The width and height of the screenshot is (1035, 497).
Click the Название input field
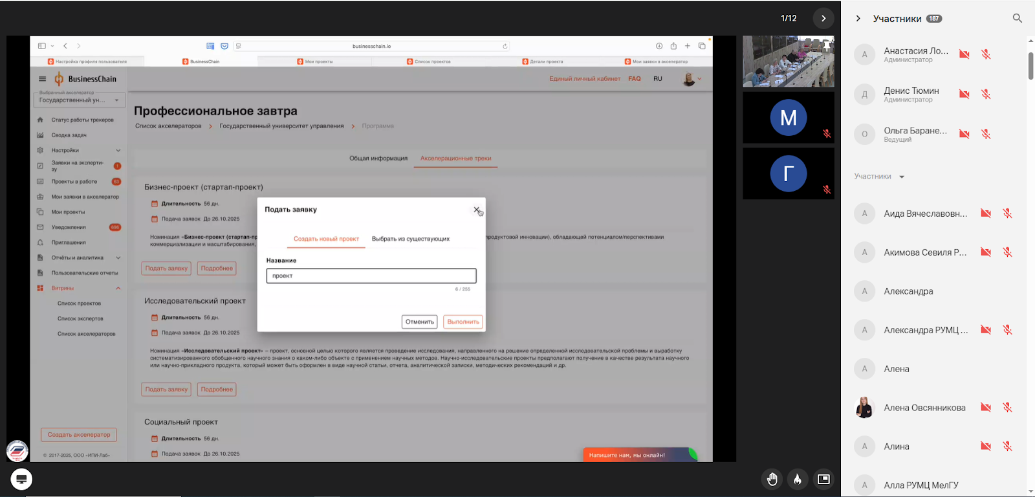[x=371, y=276]
